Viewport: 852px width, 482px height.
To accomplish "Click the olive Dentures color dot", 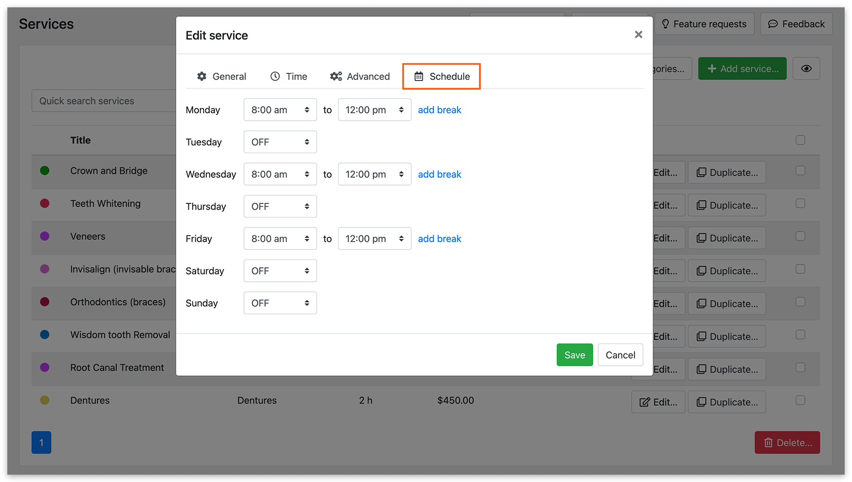I will point(45,400).
